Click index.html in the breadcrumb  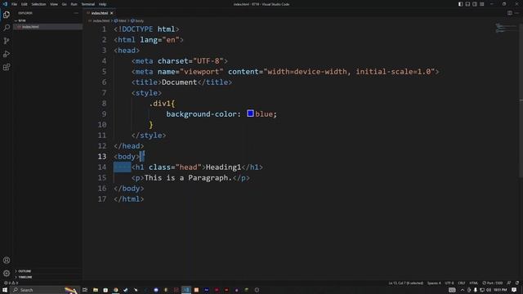coord(101,20)
